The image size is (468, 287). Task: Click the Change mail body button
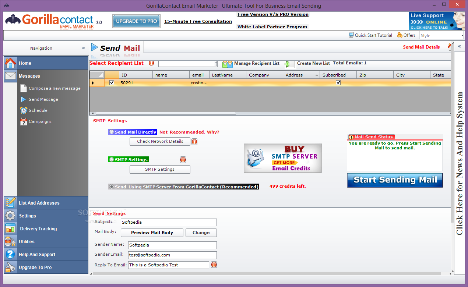pyautogui.click(x=201, y=233)
